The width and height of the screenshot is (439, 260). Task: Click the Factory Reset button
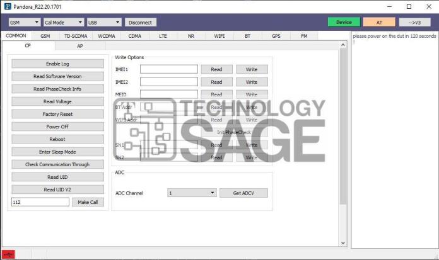57,114
